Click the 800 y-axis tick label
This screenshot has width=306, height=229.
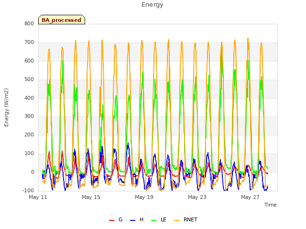click(x=29, y=24)
